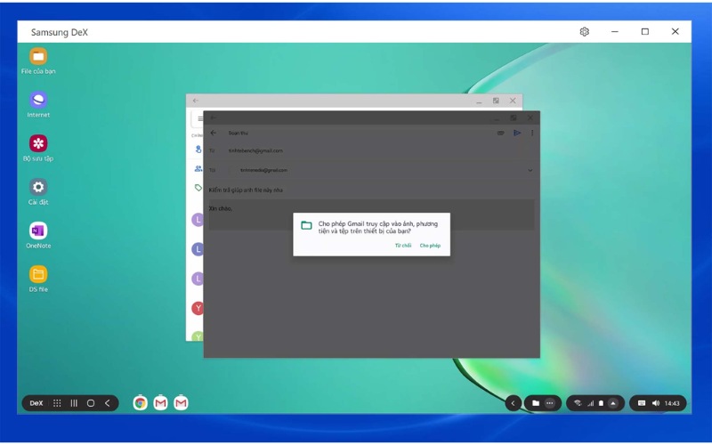This screenshot has height=445, width=712.
Task: Go back from the Soạn thư compose screen
Action: pos(214,133)
